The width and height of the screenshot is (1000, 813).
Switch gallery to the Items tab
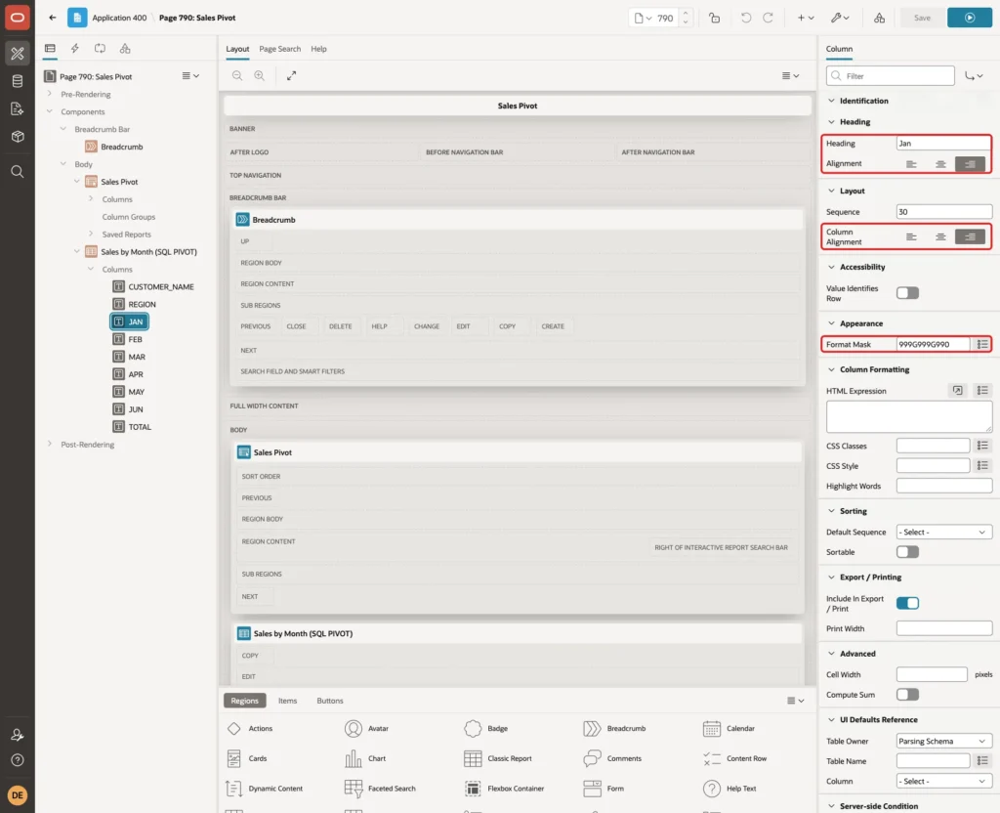click(288, 701)
